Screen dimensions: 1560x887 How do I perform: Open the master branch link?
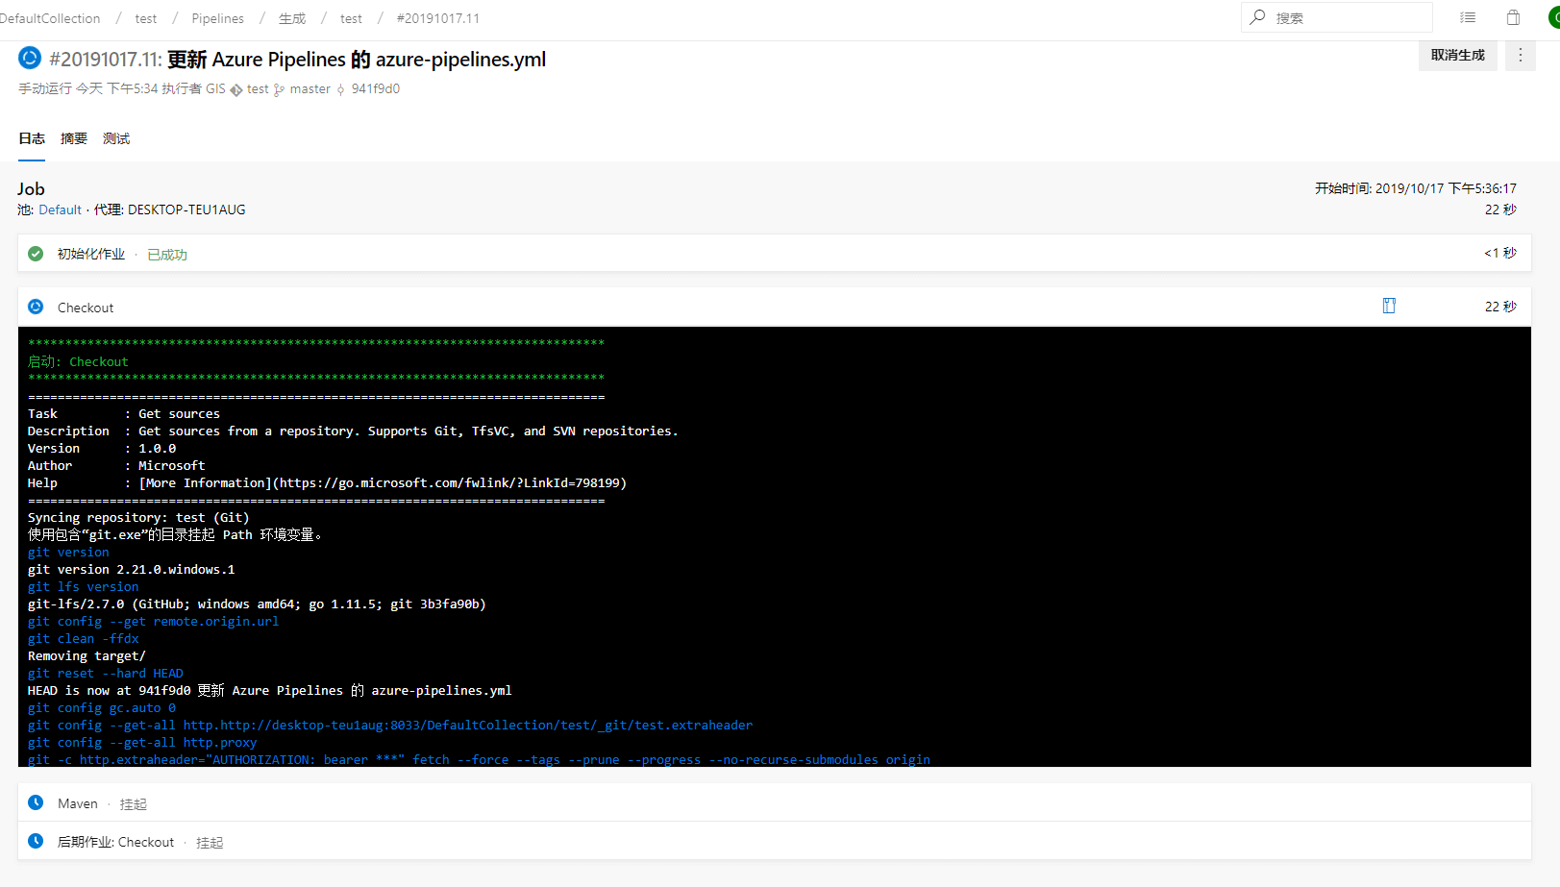click(x=310, y=88)
